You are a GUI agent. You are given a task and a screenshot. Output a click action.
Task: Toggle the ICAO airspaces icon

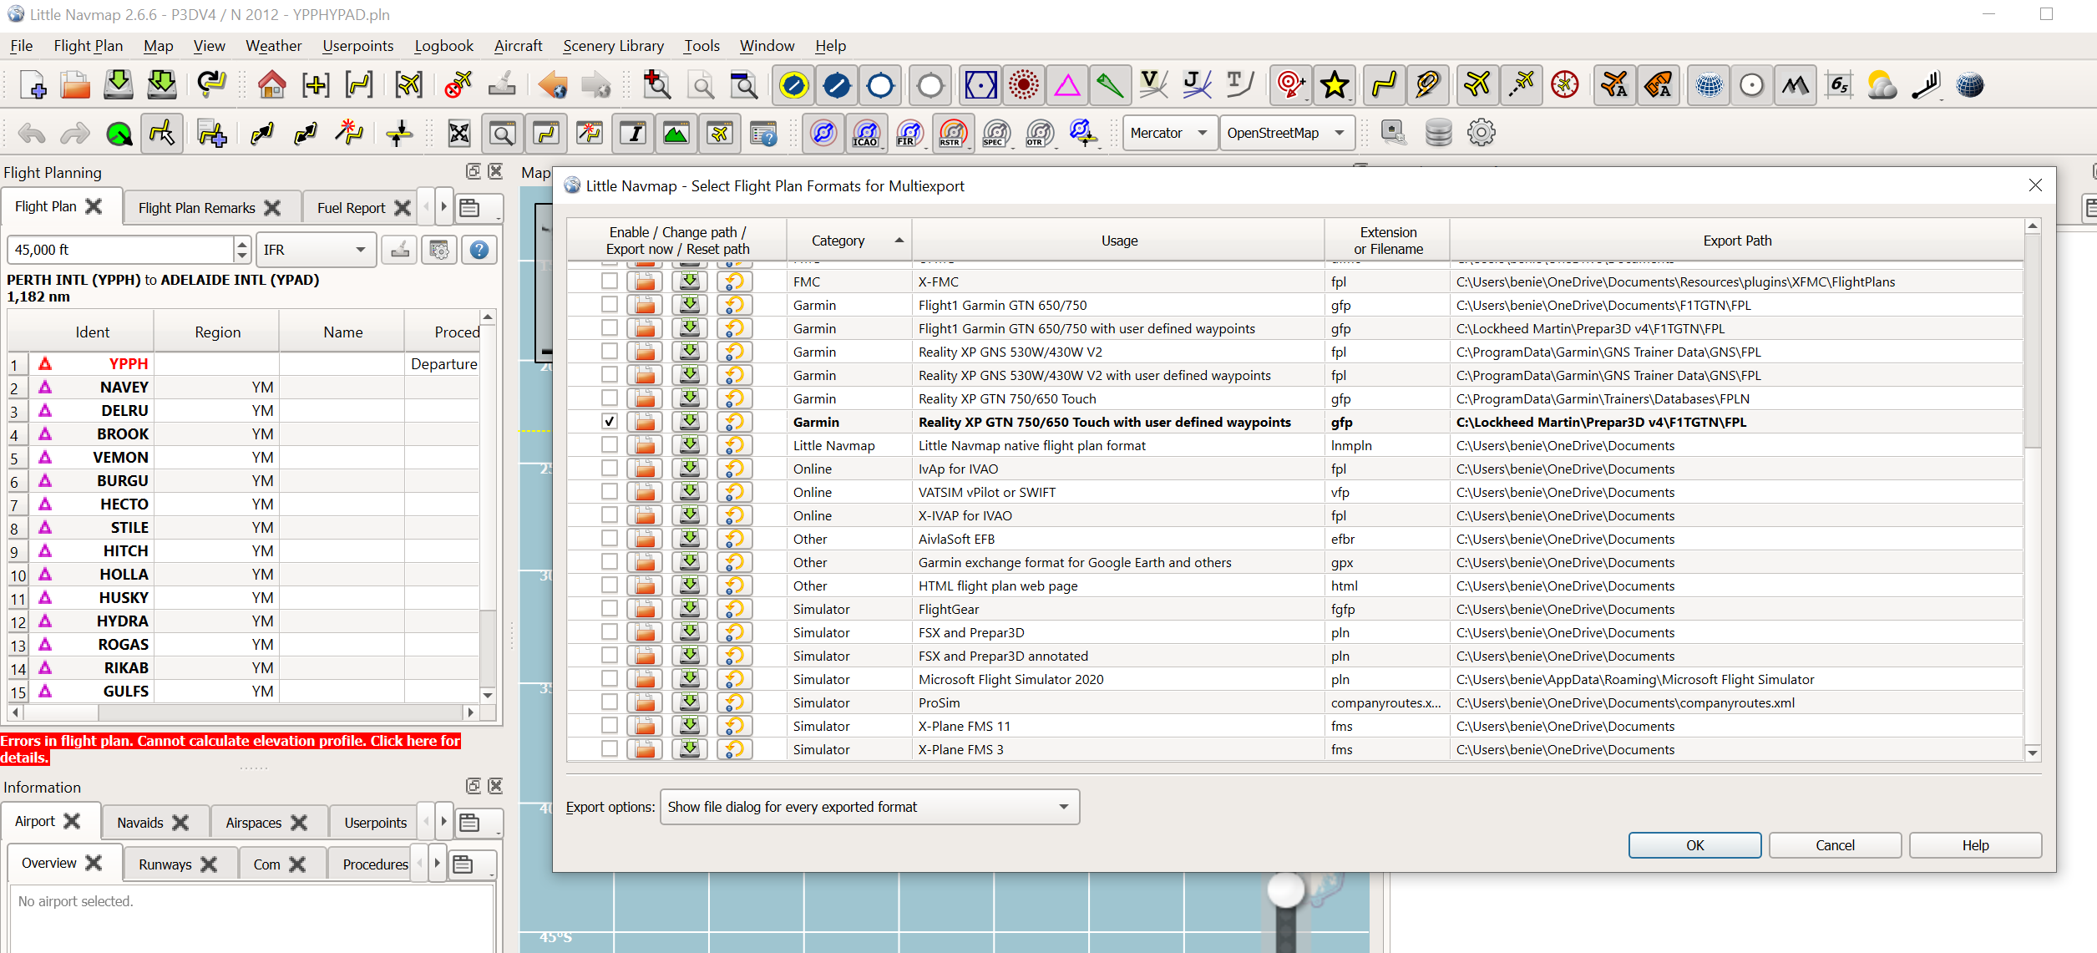click(x=866, y=134)
